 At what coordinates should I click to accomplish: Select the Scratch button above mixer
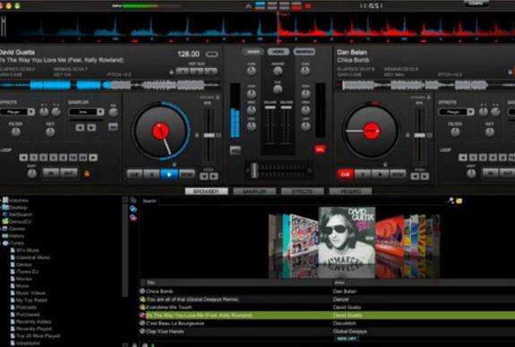[x=304, y=52]
